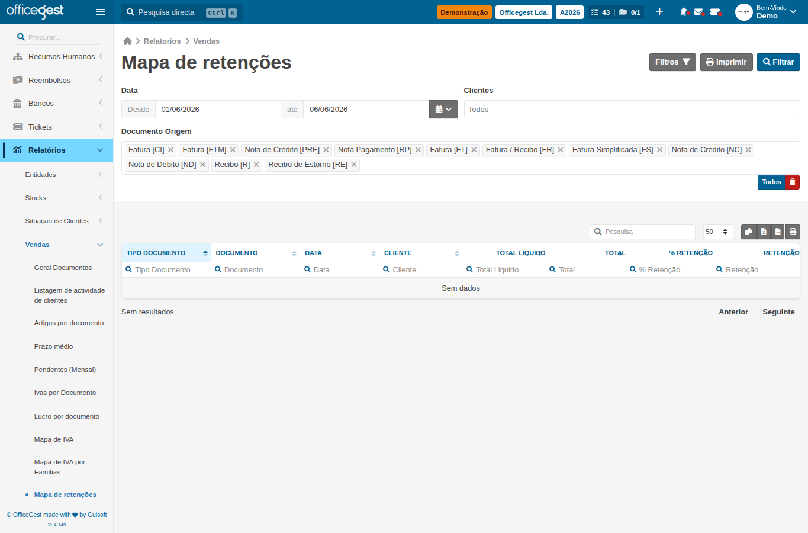
Task: Open the date range calendar dropdown
Action: [x=443, y=109]
